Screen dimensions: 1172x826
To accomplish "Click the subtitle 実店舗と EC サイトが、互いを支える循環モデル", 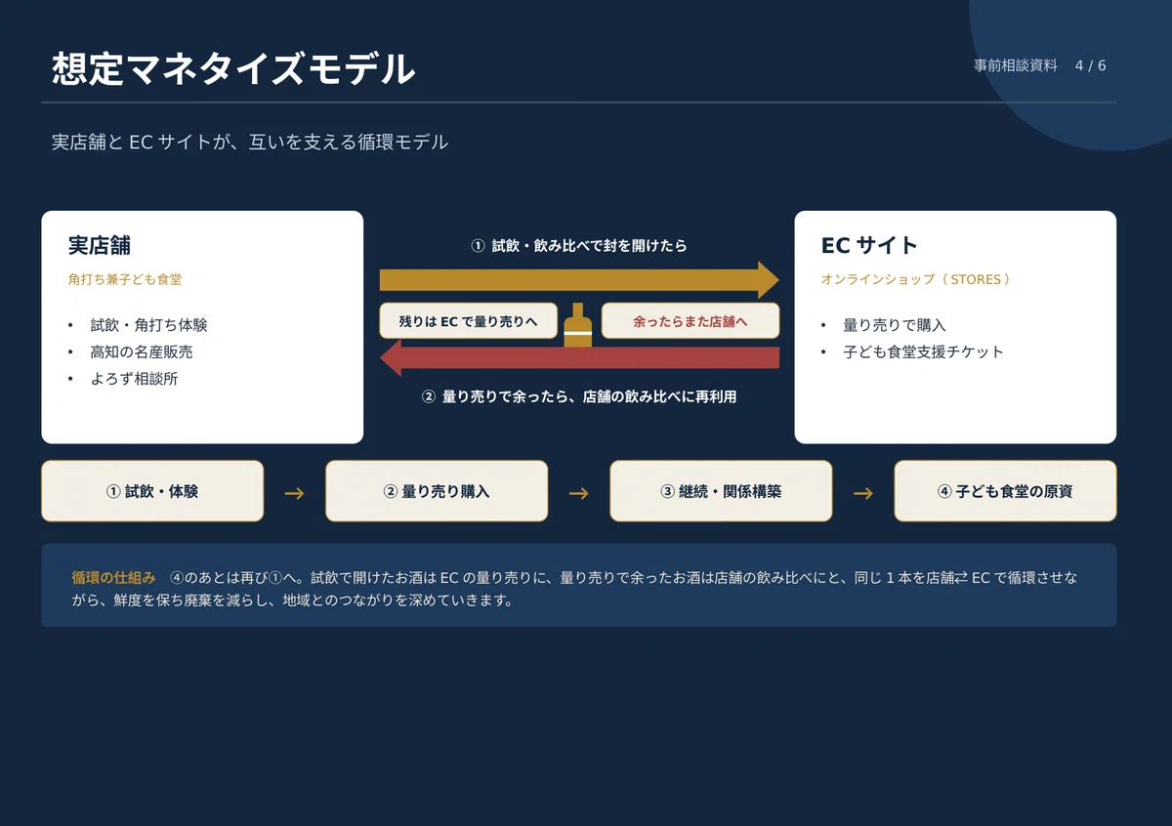I will pyautogui.click(x=250, y=143).
